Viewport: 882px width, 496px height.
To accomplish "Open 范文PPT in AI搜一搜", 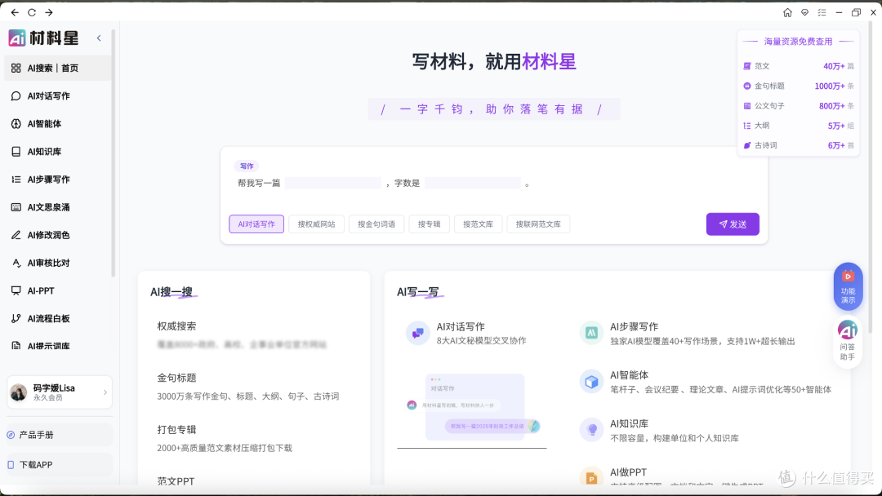I will click(176, 480).
